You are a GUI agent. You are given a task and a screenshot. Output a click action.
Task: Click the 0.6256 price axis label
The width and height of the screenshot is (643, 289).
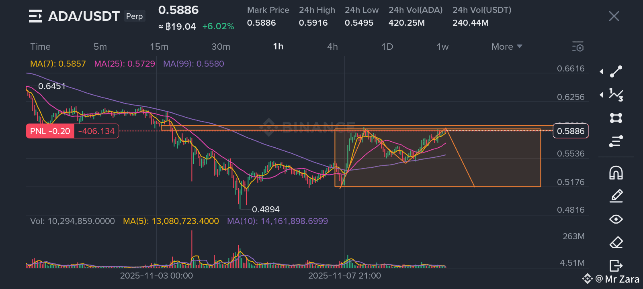571,97
